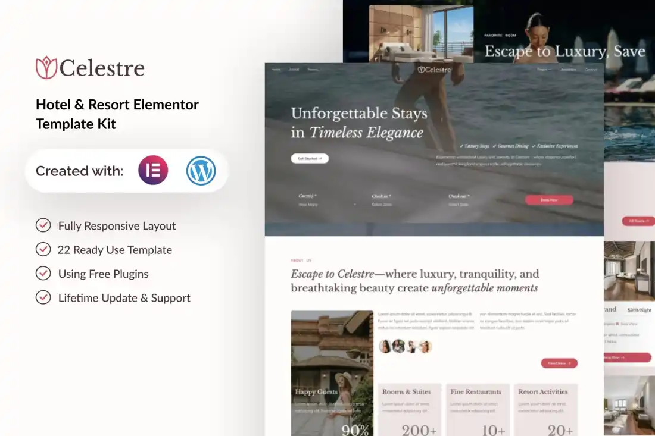Expand the Pages menu in the header
The height and width of the screenshot is (436, 655).
coord(542,70)
